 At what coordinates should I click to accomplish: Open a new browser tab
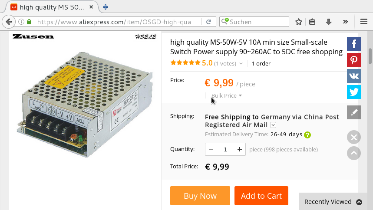pyautogui.click(x=106, y=7)
